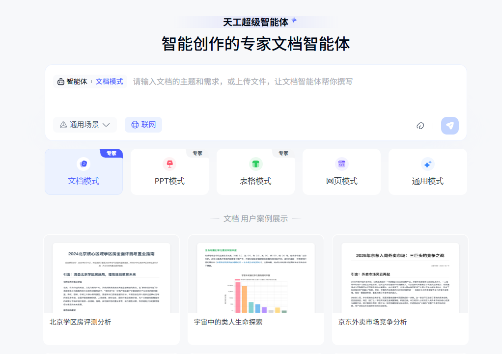
Task: Click the 专家 badge on the PPT模式 card
Action: point(197,153)
